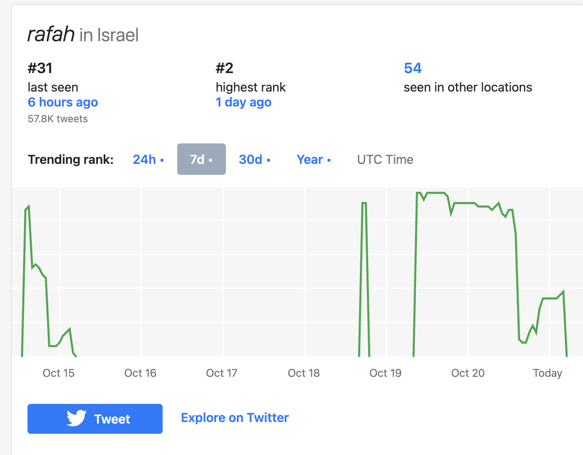Viewport: 583px width, 455px height.
Task: Select the Oct 16 date label
Action: (140, 373)
